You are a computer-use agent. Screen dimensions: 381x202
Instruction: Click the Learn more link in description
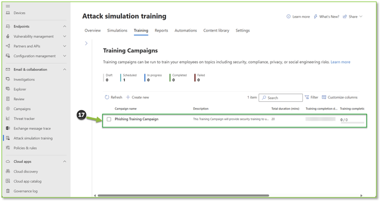pyautogui.click(x=341, y=62)
